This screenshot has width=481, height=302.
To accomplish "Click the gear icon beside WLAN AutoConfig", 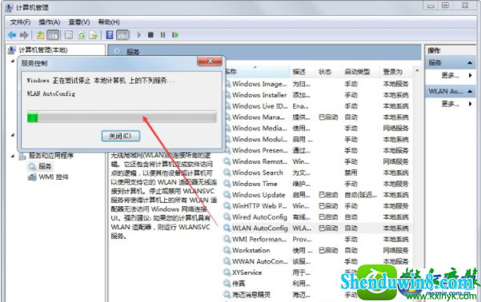I will point(226,228).
